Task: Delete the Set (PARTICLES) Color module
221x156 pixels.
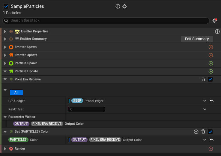Action: coord(203,131)
